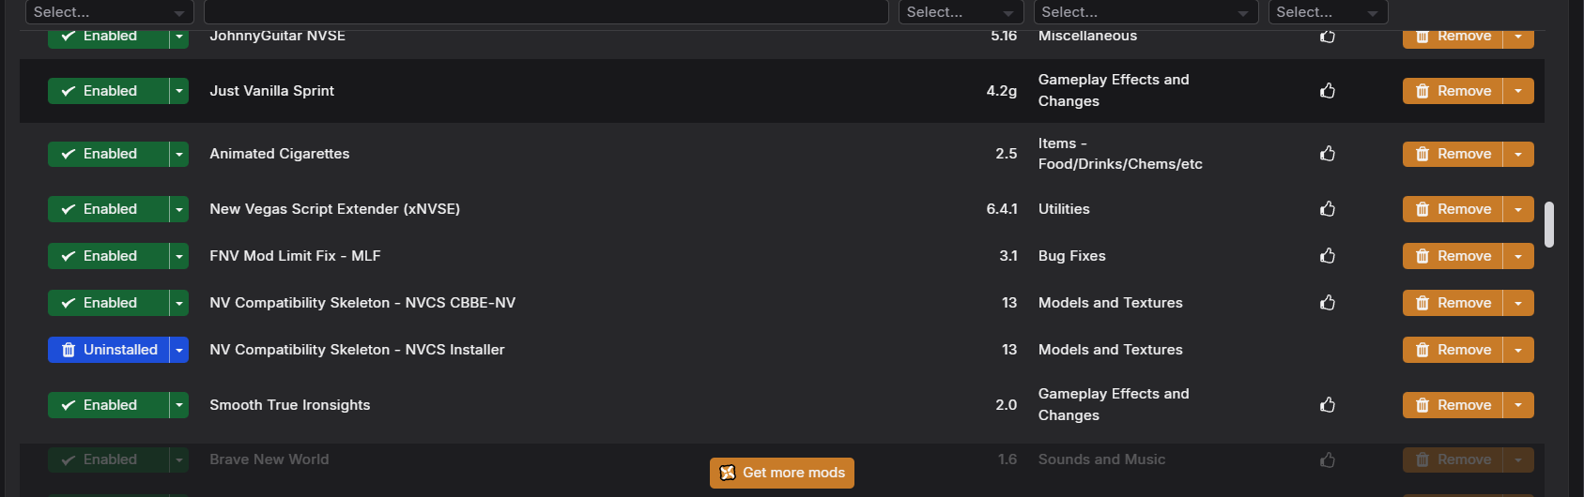This screenshot has width=1584, height=497.
Task: Click Get more mods button
Action: (782, 473)
